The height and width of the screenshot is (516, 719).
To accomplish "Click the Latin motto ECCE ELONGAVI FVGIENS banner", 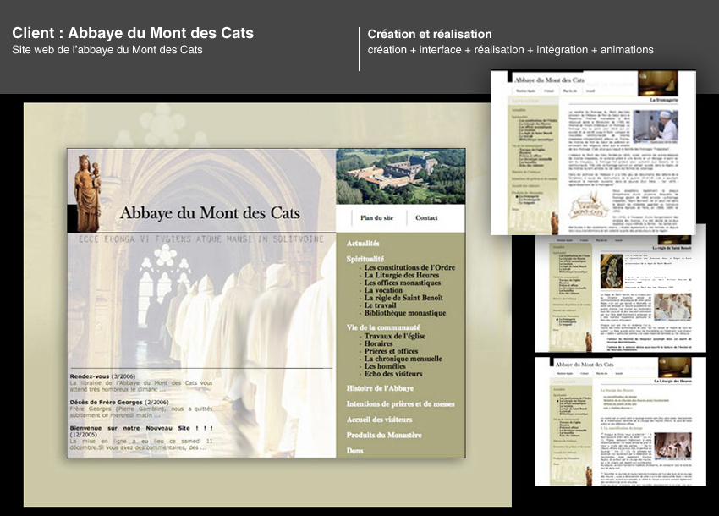I will pyautogui.click(x=200, y=239).
